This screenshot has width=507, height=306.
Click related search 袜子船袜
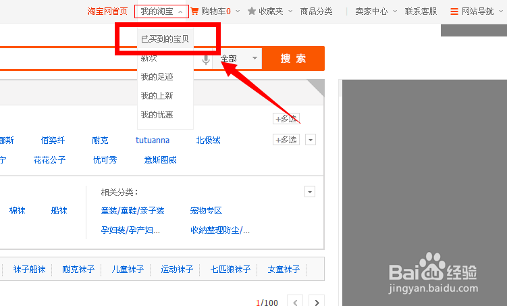click(29, 269)
